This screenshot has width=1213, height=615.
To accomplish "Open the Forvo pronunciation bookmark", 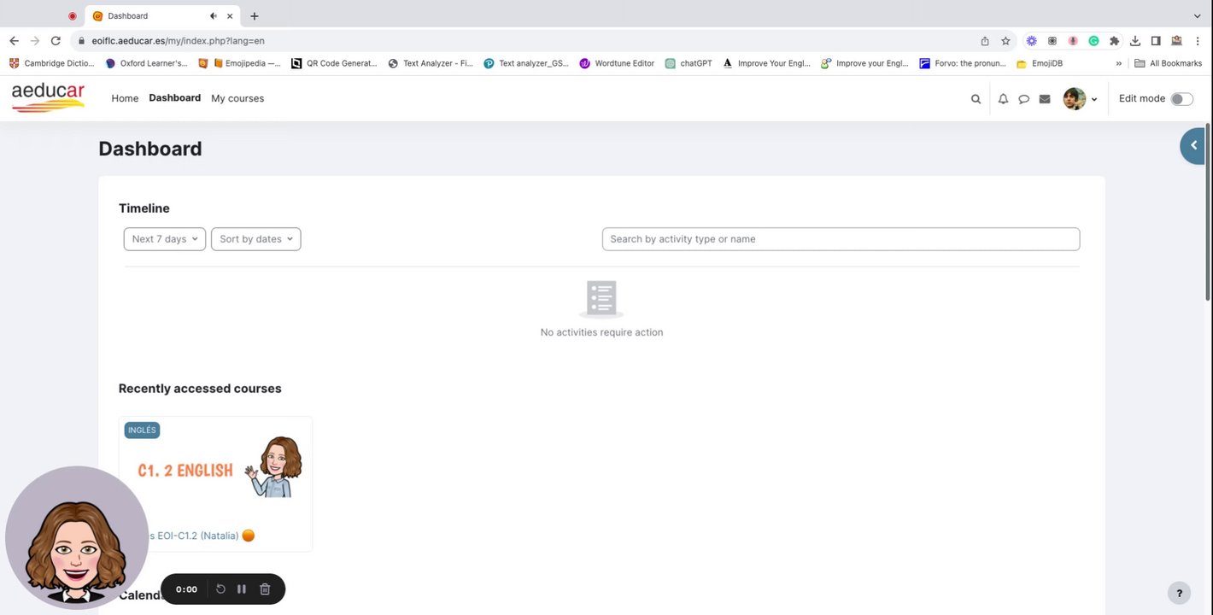I will pos(963,63).
